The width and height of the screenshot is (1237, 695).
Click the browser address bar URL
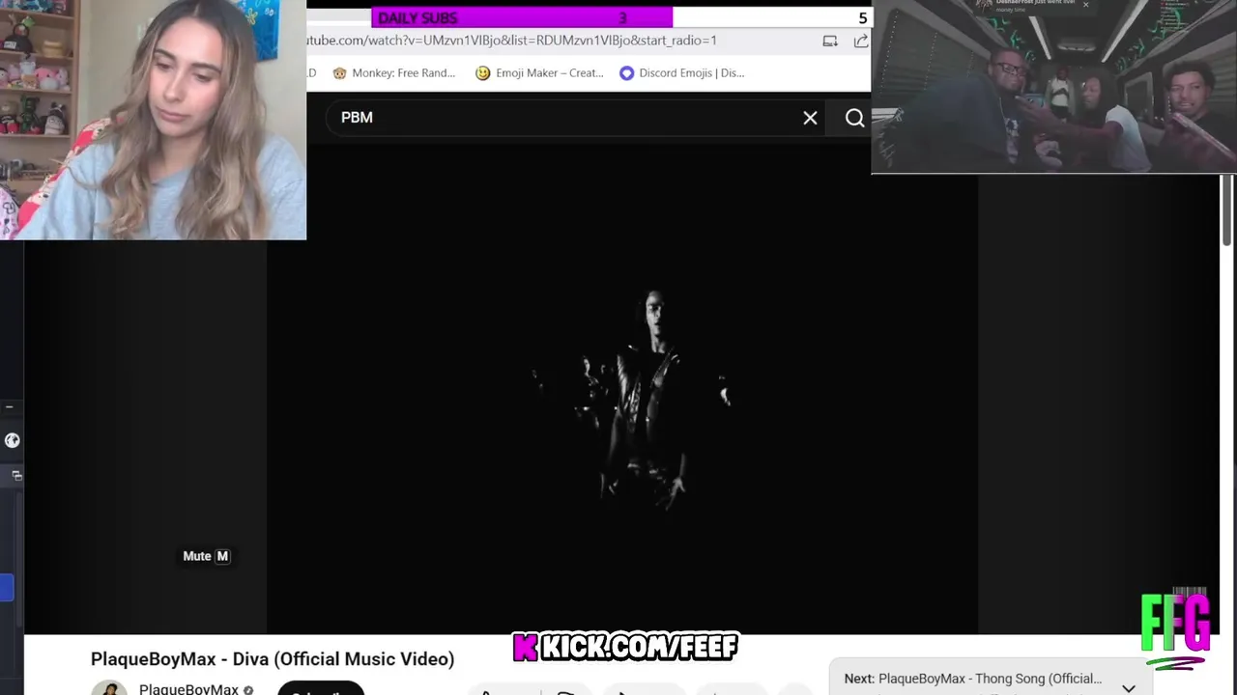pyautogui.click(x=512, y=41)
